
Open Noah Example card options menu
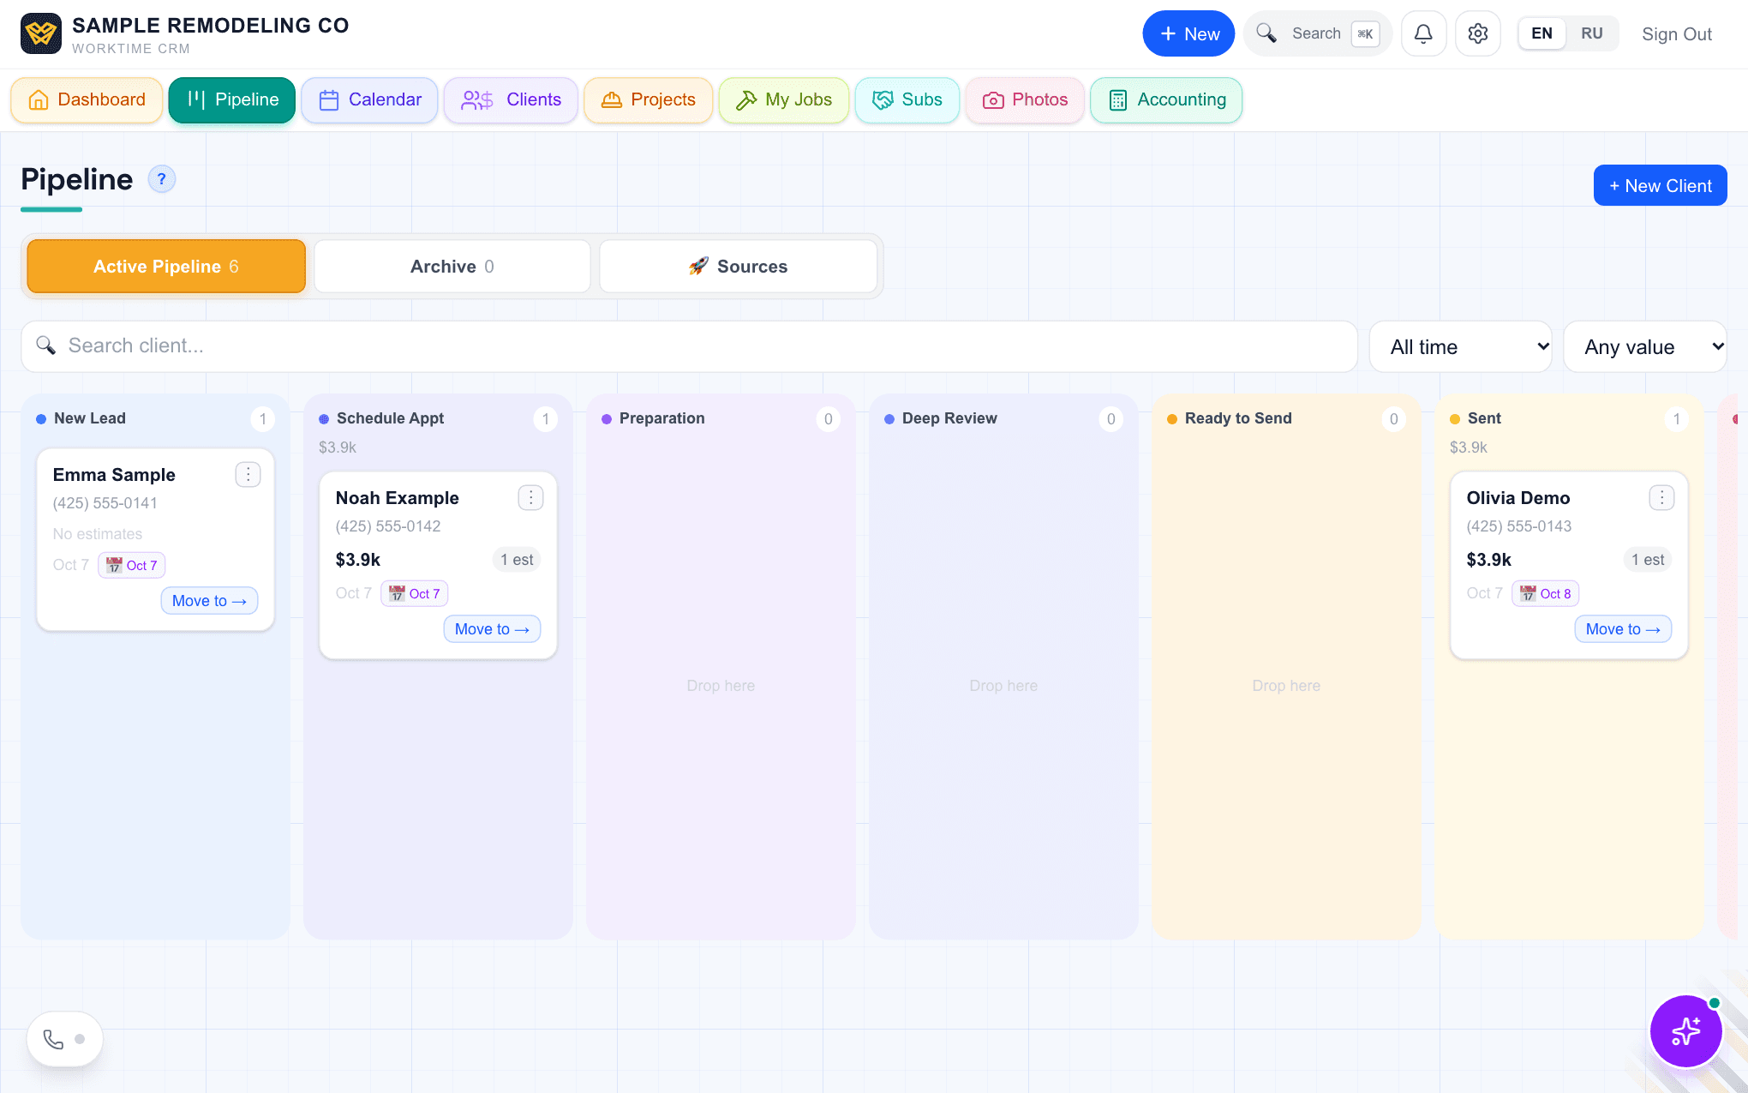(x=530, y=497)
